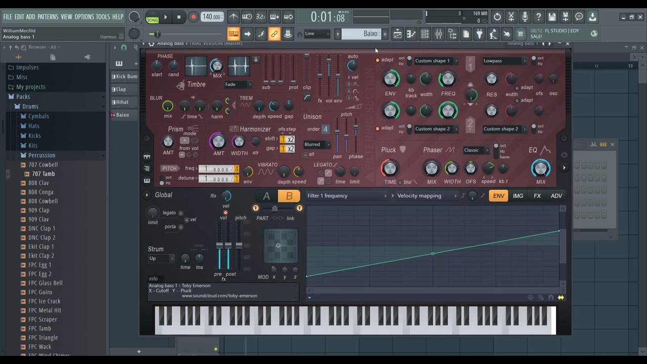
Task: Toggle the metronome icon
Action: coord(233,17)
